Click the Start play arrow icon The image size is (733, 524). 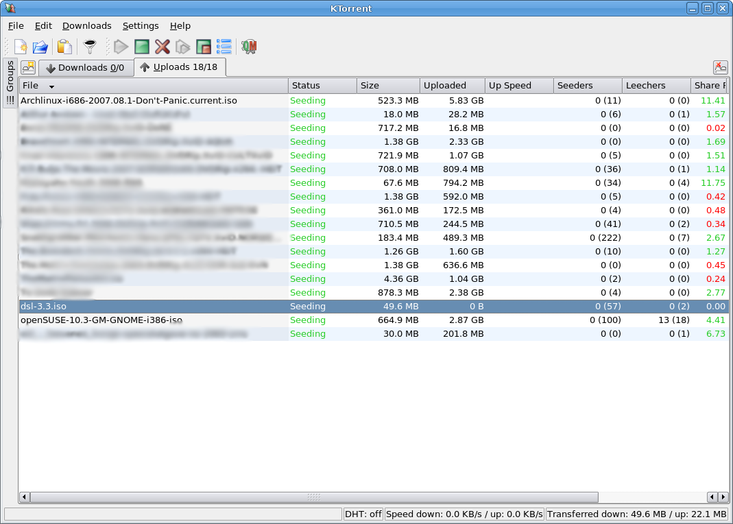pos(121,47)
